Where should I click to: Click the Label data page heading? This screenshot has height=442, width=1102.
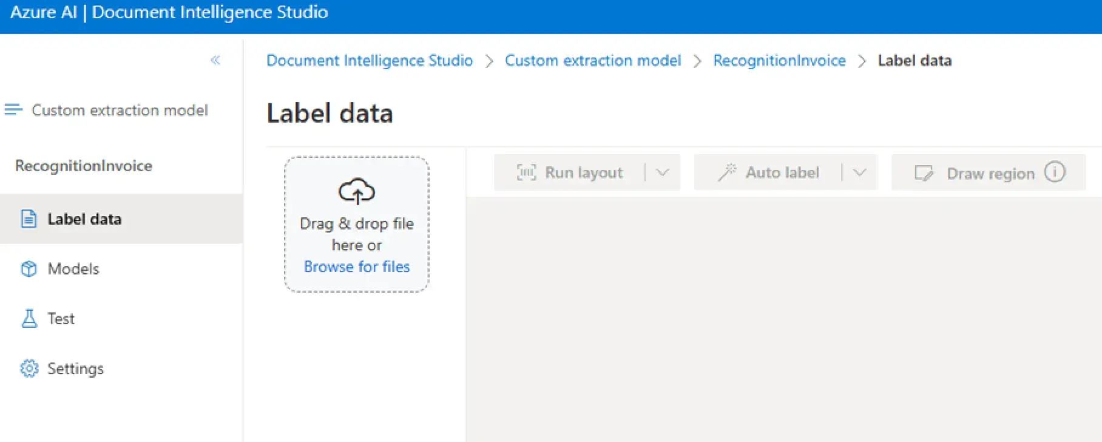330,114
